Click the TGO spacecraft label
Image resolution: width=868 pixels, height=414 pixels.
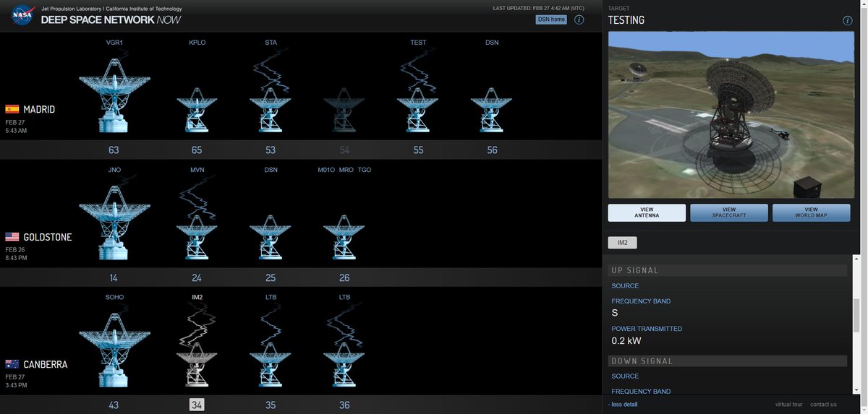[x=365, y=170]
